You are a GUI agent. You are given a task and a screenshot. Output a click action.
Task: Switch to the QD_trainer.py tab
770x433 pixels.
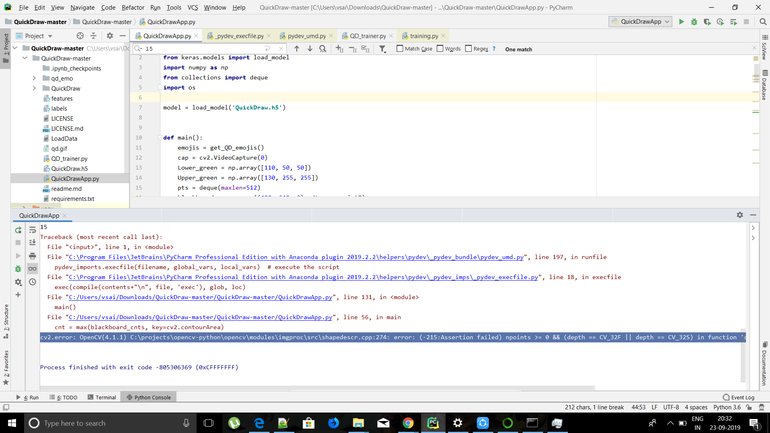(x=367, y=36)
